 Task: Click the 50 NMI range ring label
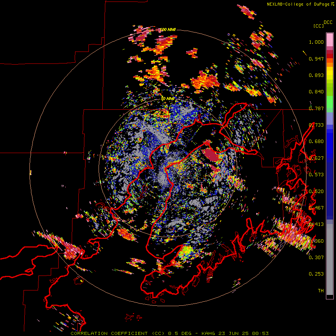168,99
